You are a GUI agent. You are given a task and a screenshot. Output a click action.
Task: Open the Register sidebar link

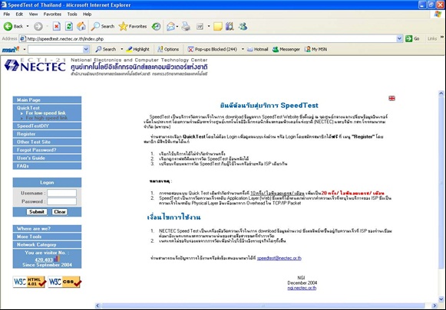(47, 134)
